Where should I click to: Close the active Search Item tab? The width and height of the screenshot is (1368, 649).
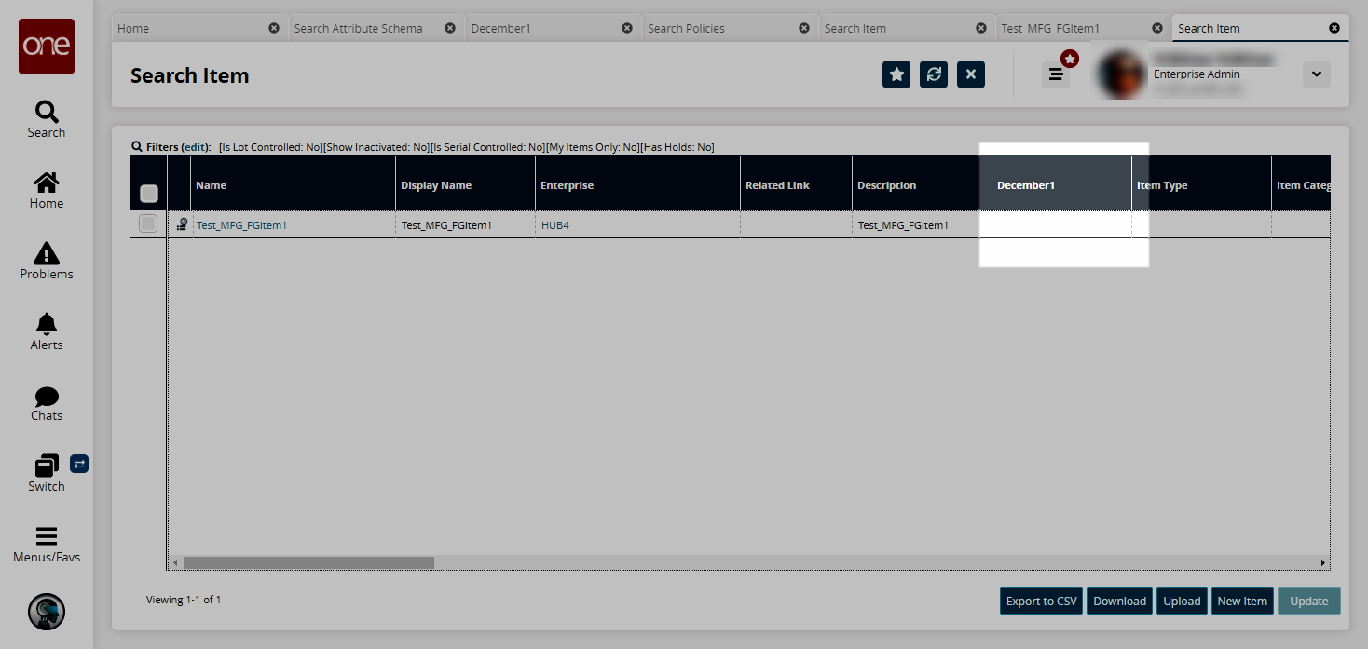(x=1334, y=28)
